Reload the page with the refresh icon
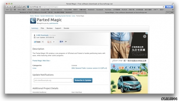The height and width of the screenshot is (101, 179). click(163, 7)
